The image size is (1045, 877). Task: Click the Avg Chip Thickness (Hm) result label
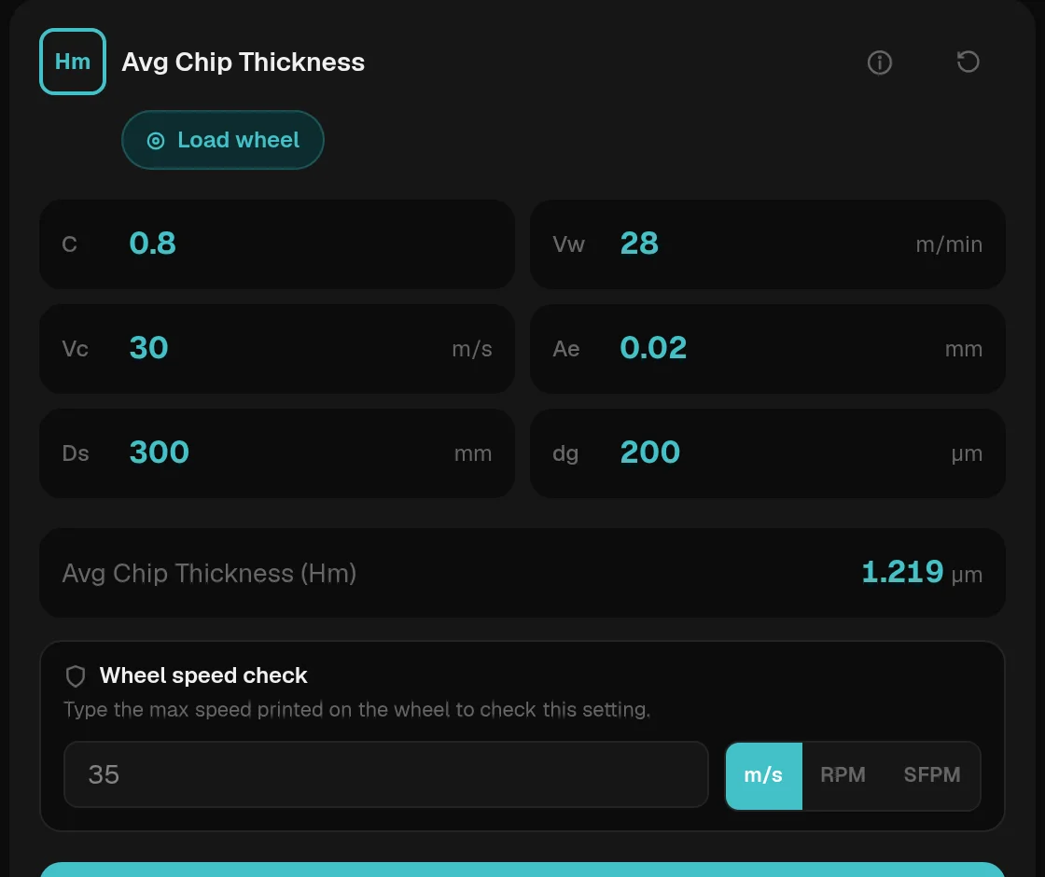tap(209, 573)
